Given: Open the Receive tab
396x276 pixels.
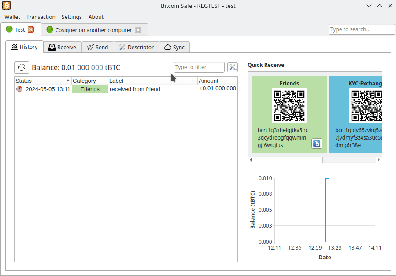Looking at the screenshot, I should pyautogui.click(x=63, y=47).
